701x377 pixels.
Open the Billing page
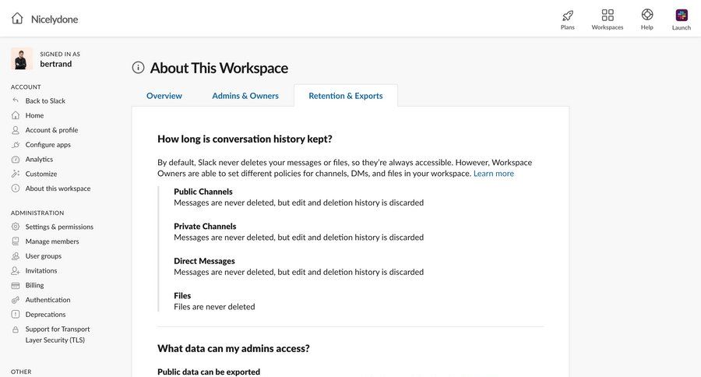click(x=34, y=285)
